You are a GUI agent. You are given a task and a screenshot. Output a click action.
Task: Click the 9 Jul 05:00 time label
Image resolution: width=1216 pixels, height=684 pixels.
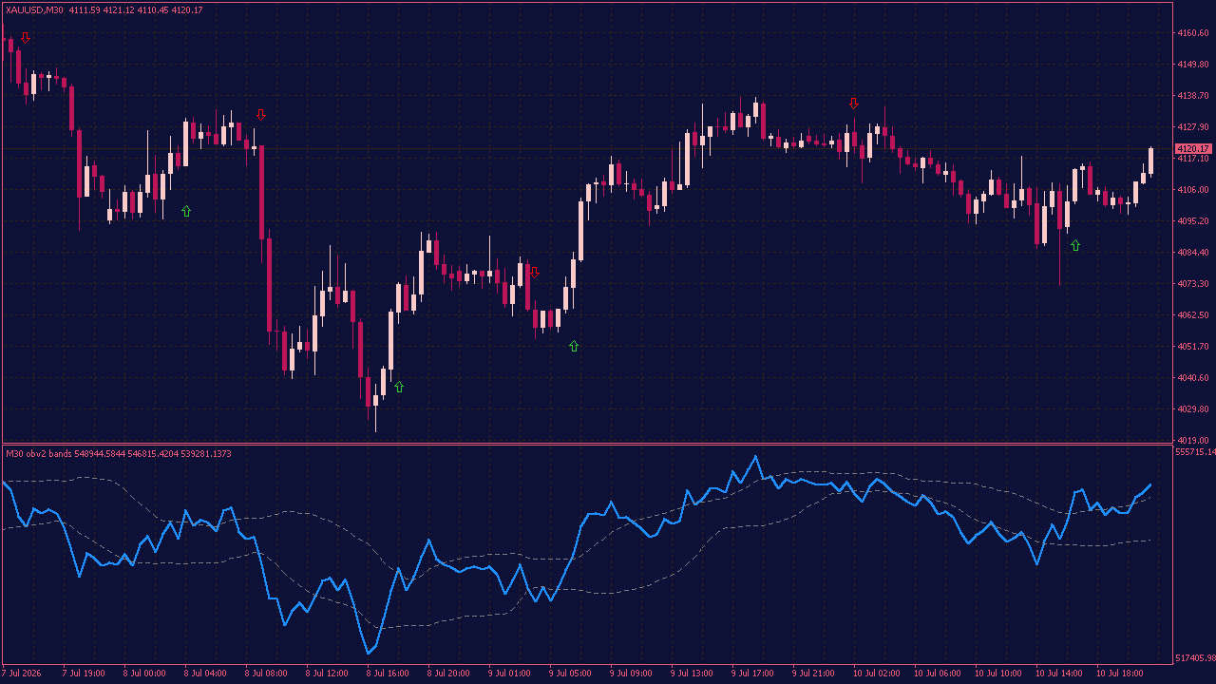[570, 674]
